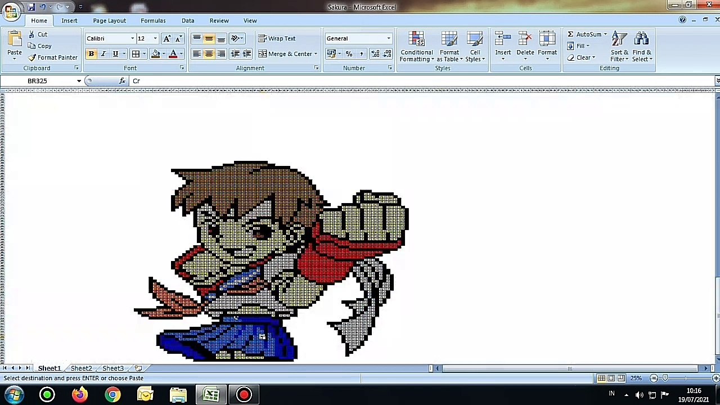Click the zoom level 25% button
This screenshot has height=405, width=720.
tap(636, 378)
